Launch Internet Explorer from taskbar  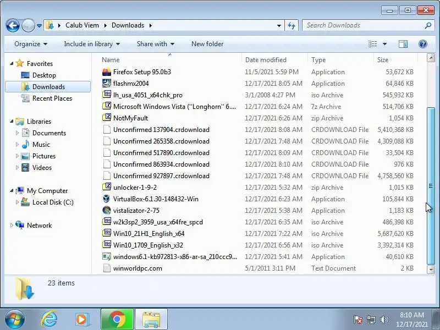coord(50,320)
